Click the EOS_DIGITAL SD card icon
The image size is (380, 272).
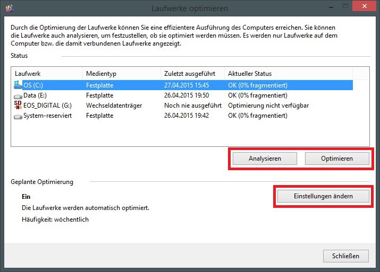18,106
